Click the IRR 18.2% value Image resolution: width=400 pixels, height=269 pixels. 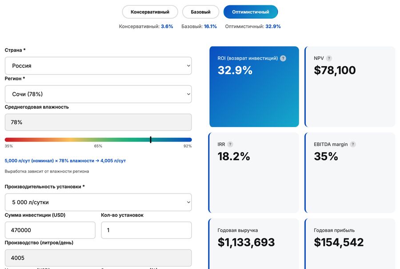coord(234,156)
